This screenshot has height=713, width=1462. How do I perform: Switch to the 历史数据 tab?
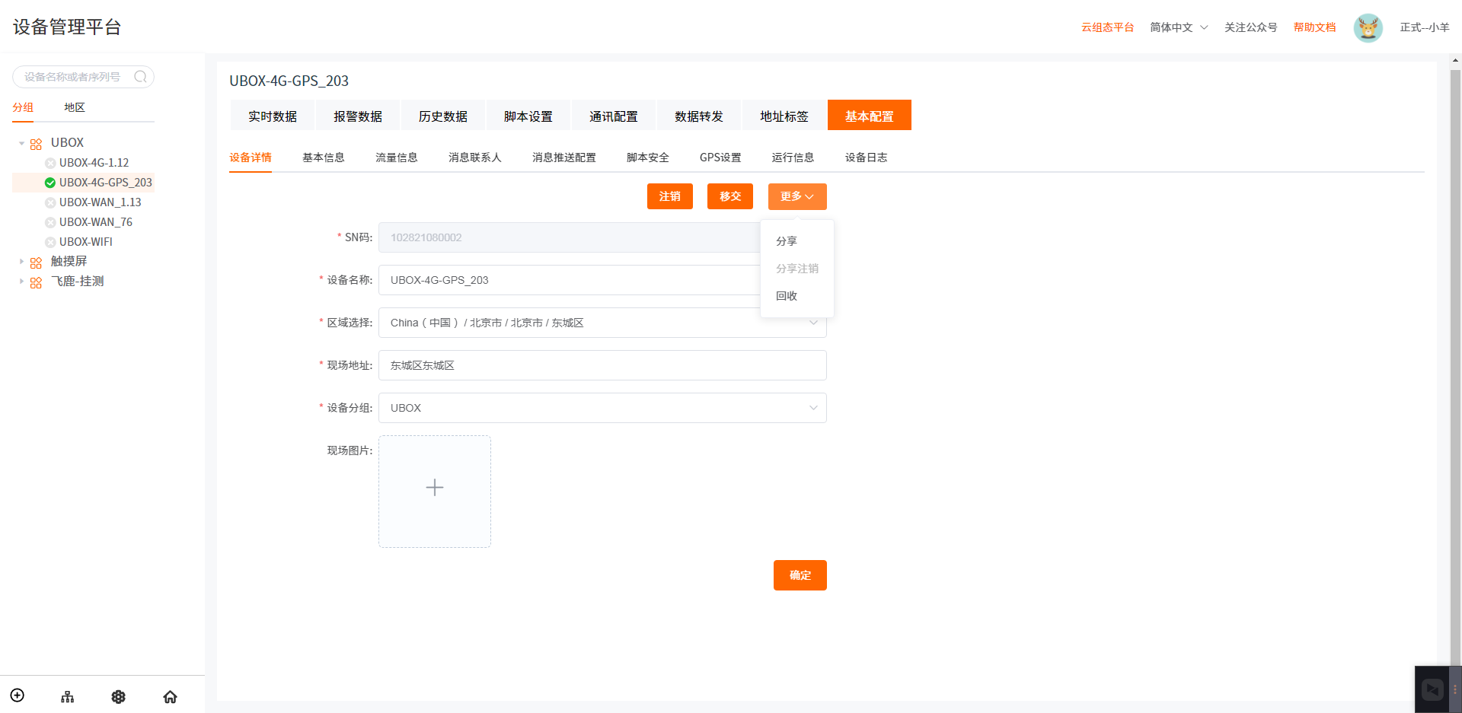443,116
